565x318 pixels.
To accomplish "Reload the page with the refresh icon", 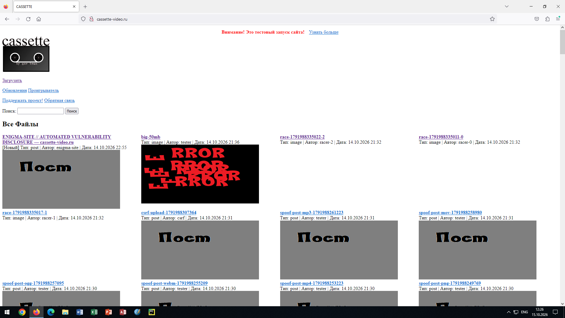I will (x=28, y=19).
